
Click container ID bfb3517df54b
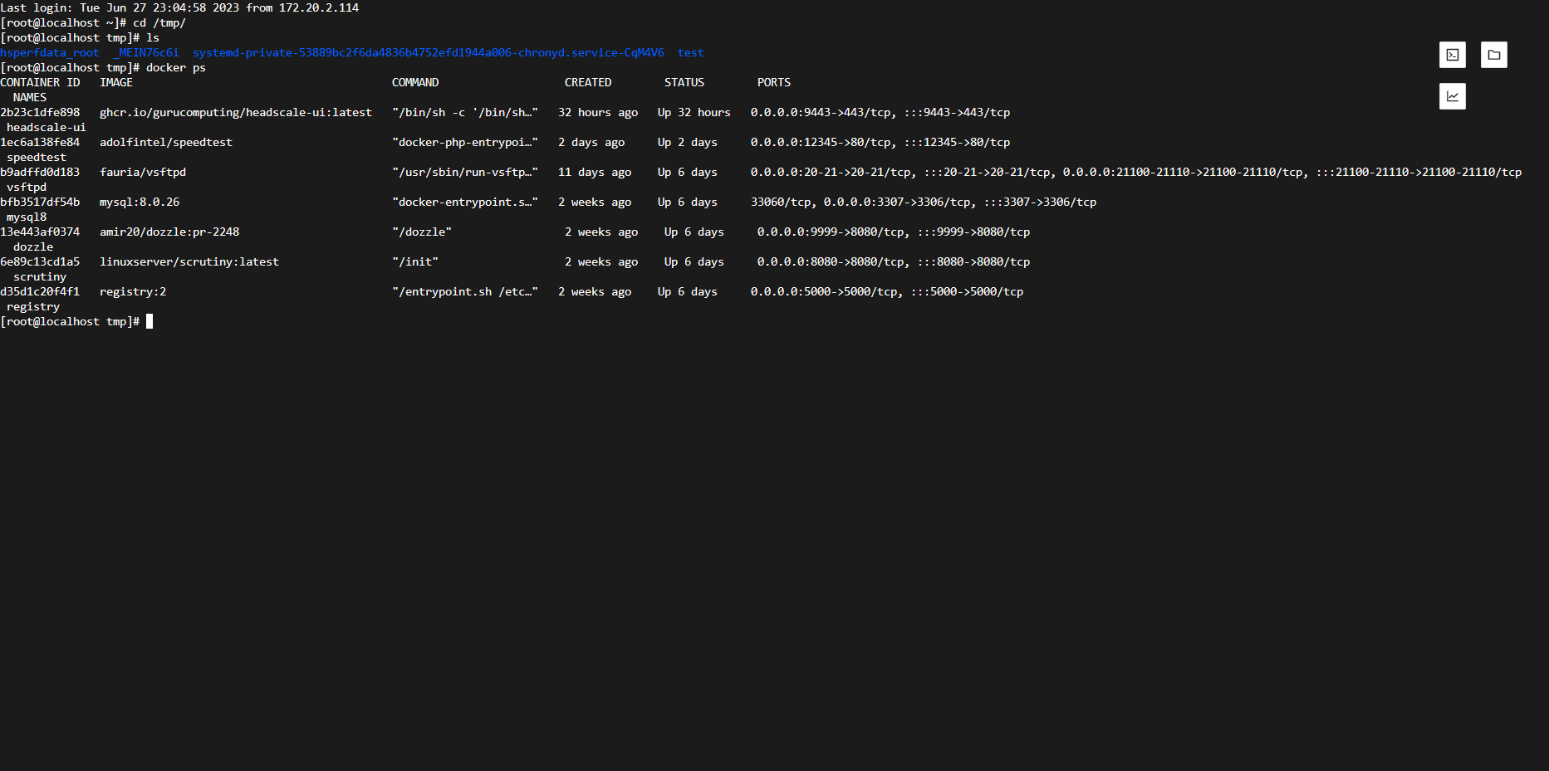pyautogui.click(x=40, y=202)
